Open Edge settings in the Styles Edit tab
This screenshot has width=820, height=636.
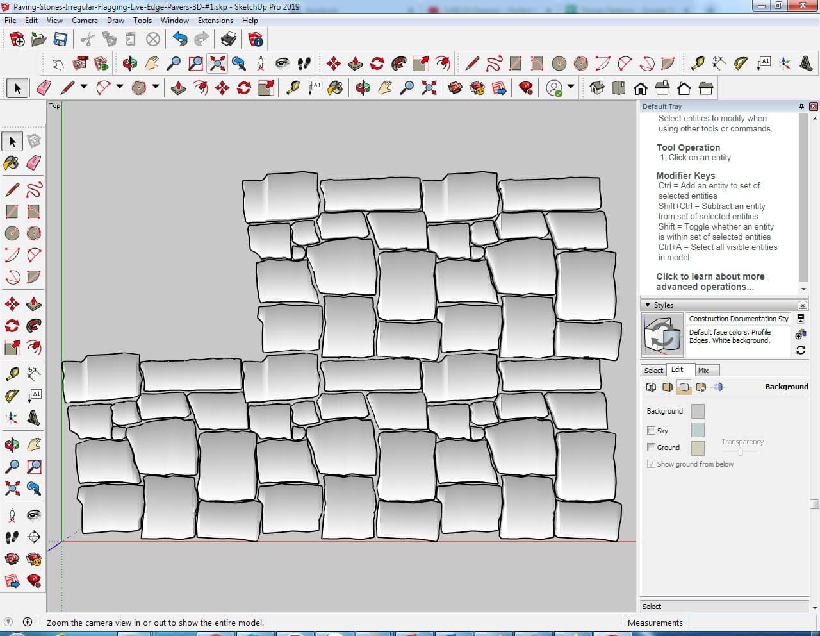[651, 387]
